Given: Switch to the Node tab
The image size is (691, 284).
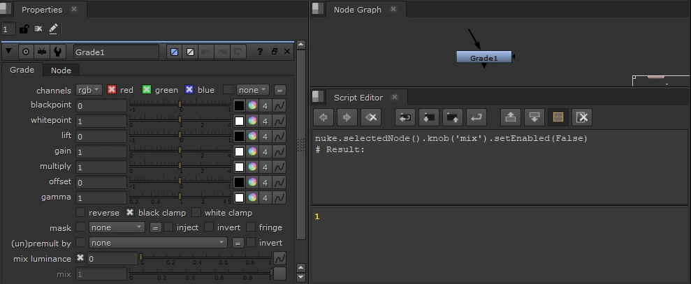Looking at the screenshot, I should click(x=61, y=70).
